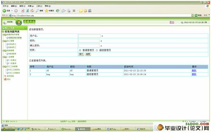Image resolution: width=212 pixels, height=133 pixels.
Task: Select the 超级管理员 radio button
Action: tap(97, 50)
